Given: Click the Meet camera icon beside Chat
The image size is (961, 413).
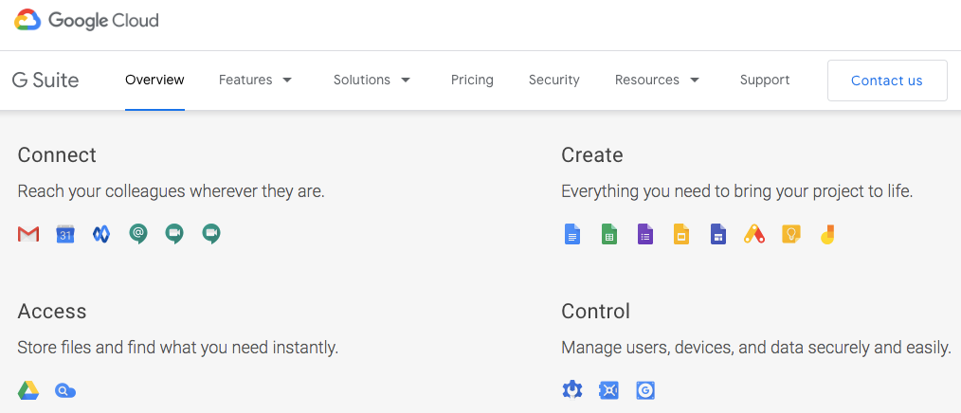Looking at the screenshot, I should pyautogui.click(x=174, y=234).
